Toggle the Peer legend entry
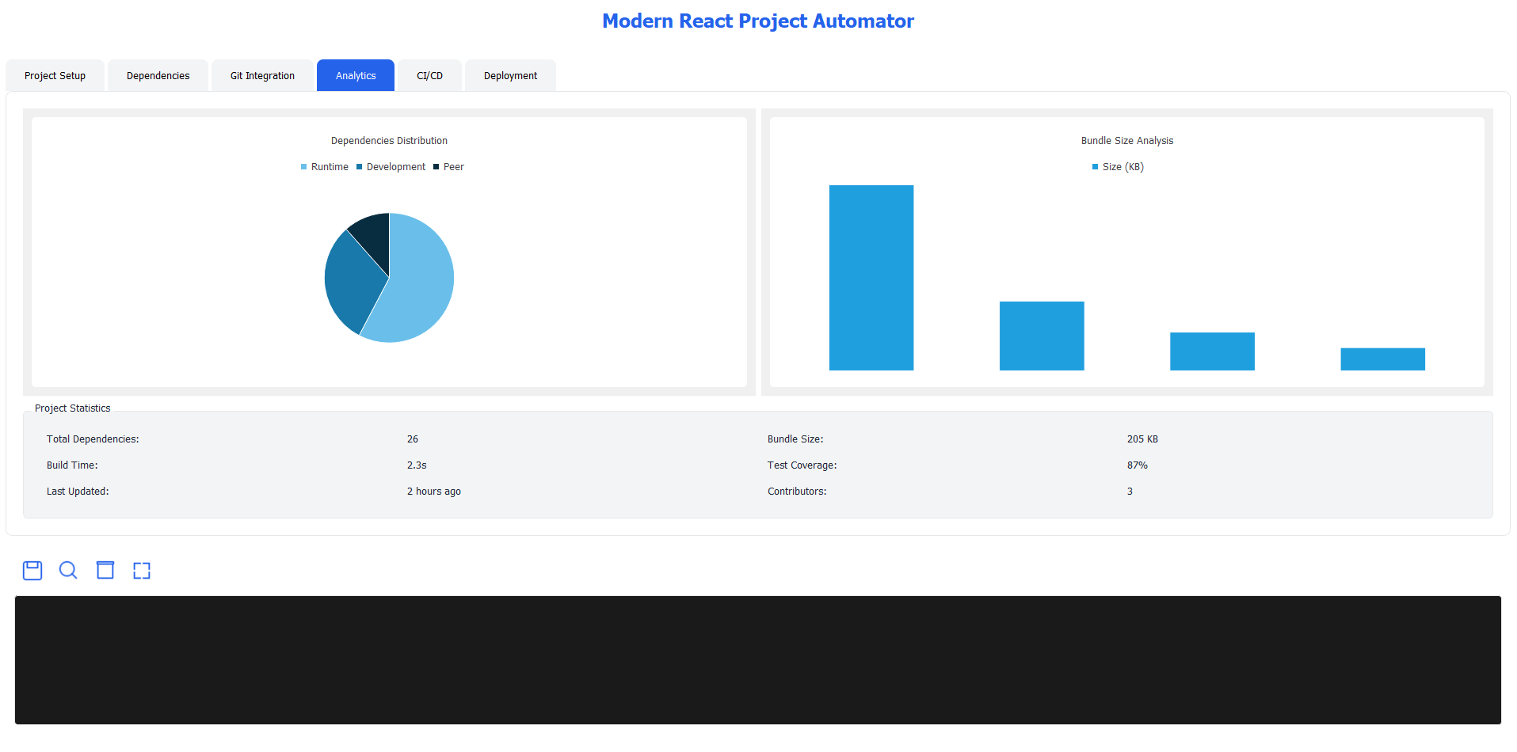 coord(449,167)
